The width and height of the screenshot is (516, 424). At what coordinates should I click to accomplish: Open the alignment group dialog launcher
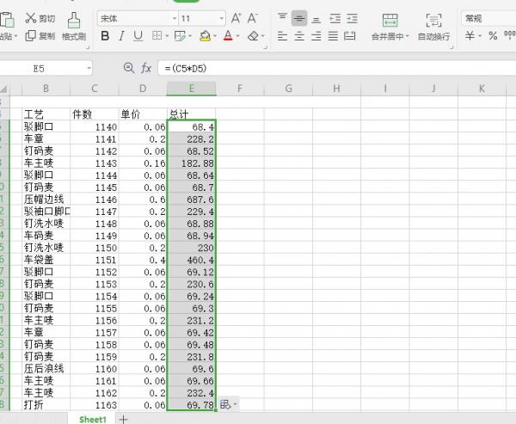click(x=451, y=47)
